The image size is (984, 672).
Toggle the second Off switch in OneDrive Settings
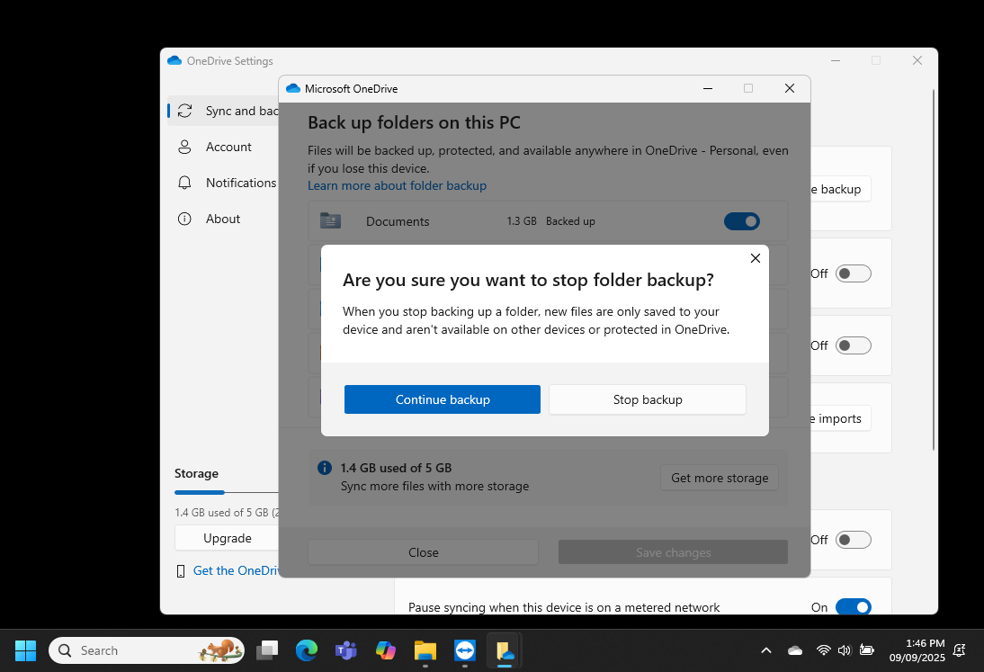[854, 345]
